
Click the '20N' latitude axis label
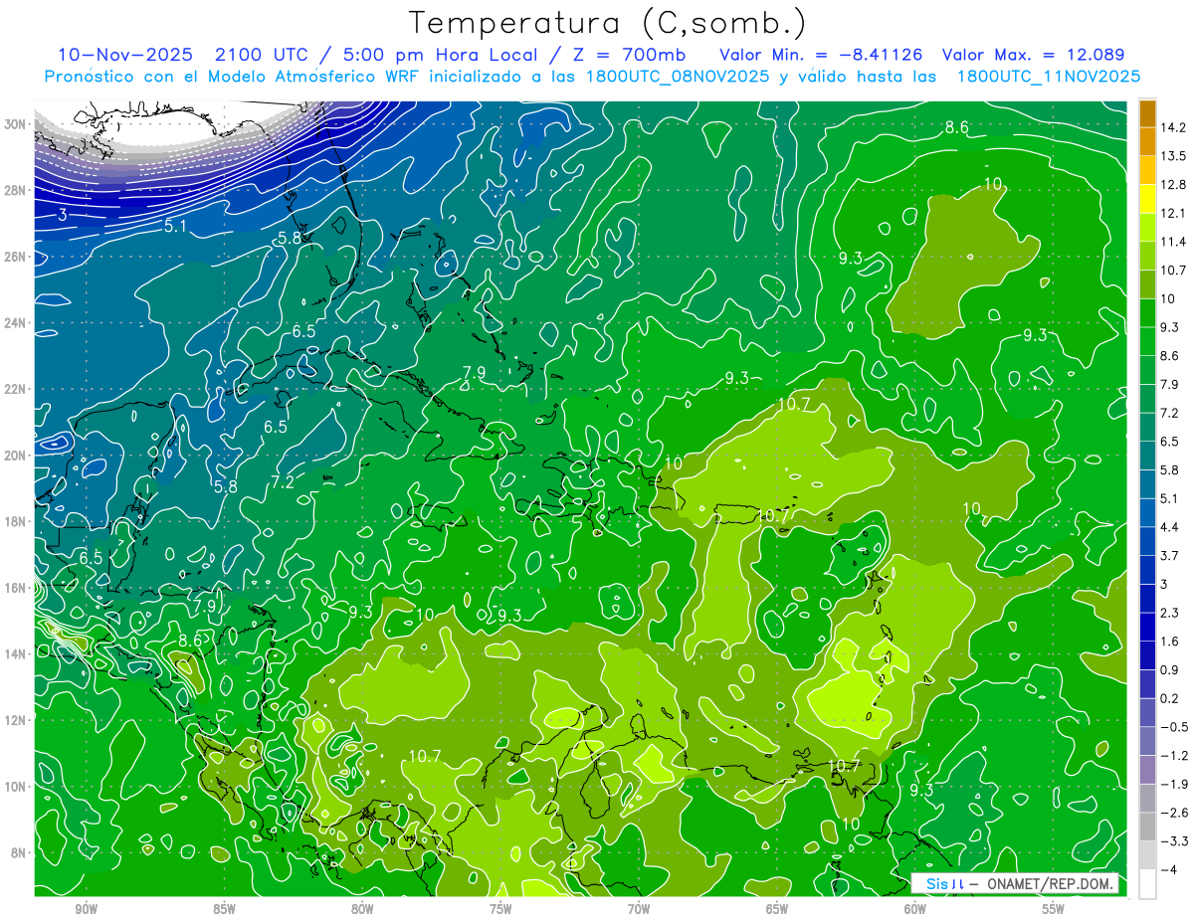pos(17,456)
